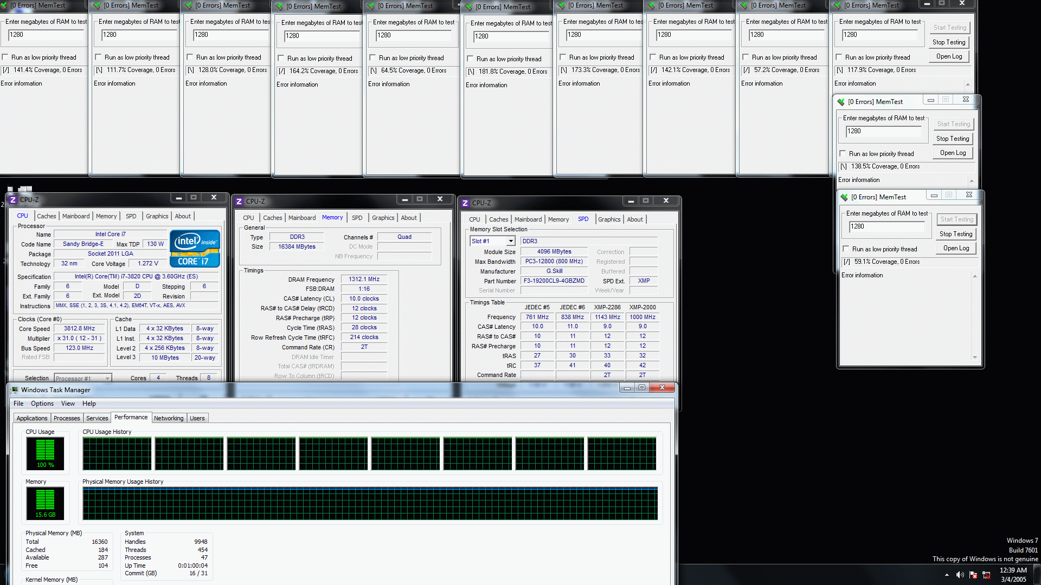This screenshot has width=1041, height=585.
Task: Stop Testing in 59.1% coverage MemTest window
Action: coord(956,234)
